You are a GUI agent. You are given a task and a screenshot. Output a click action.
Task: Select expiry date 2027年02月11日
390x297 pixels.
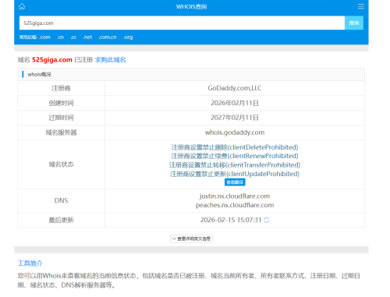click(235, 118)
